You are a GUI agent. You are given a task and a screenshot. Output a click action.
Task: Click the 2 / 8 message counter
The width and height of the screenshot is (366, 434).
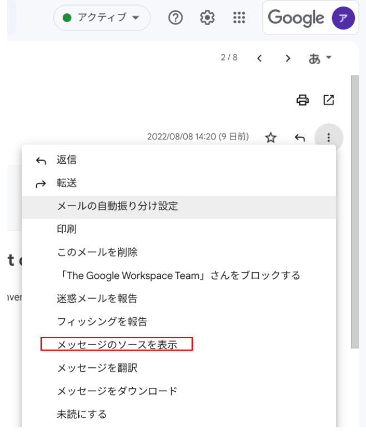(x=229, y=58)
